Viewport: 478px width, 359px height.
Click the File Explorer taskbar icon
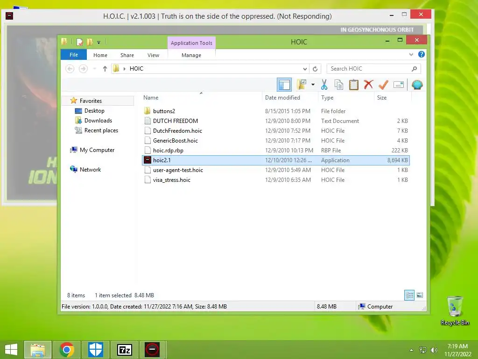[38, 350]
